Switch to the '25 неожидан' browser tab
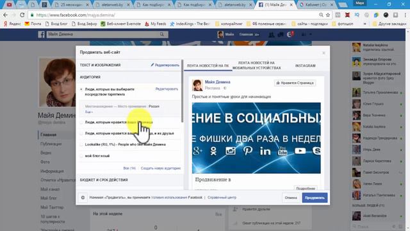This screenshot has width=410, height=231. [71, 4]
